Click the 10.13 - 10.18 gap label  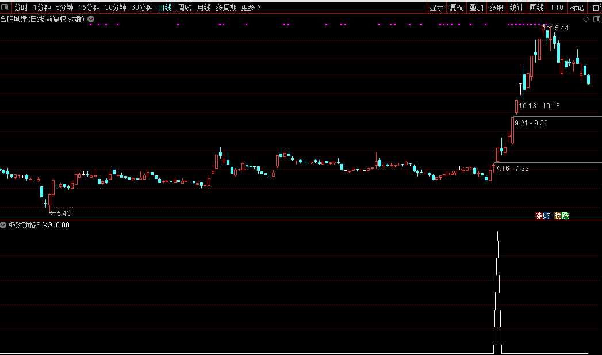tap(539, 106)
